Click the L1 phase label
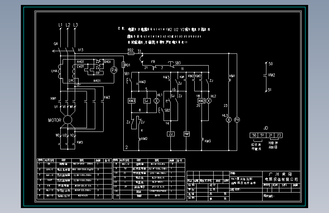329x213 pixels. pyautogui.click(x=60, y=25)
